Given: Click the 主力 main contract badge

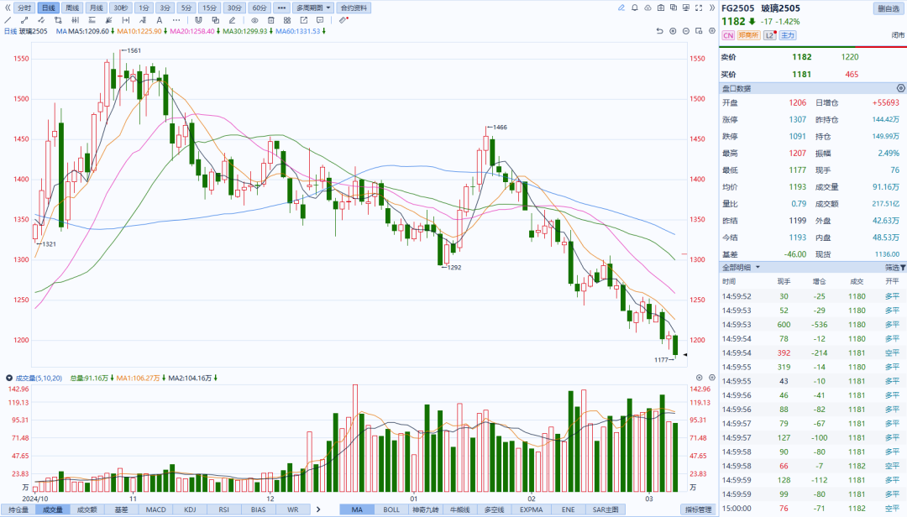Looking at the screenshot, I should (x=788, y=35).
